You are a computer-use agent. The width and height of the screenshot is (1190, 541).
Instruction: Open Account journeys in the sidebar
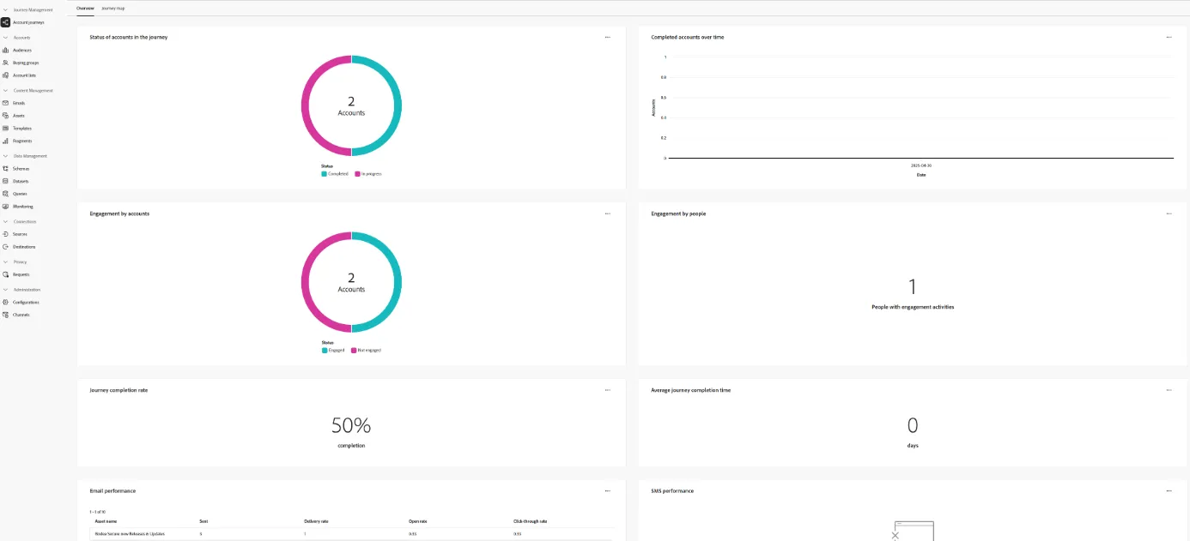[x=28, y=22]
